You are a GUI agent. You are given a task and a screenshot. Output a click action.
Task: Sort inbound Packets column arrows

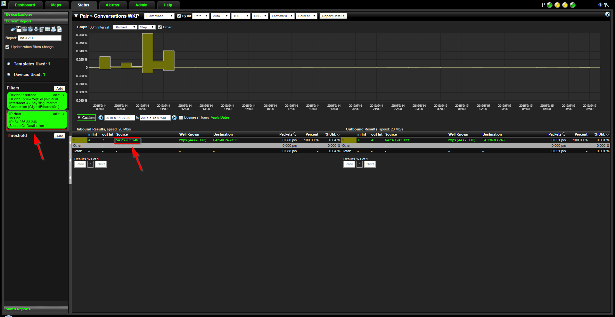[295, 134]
